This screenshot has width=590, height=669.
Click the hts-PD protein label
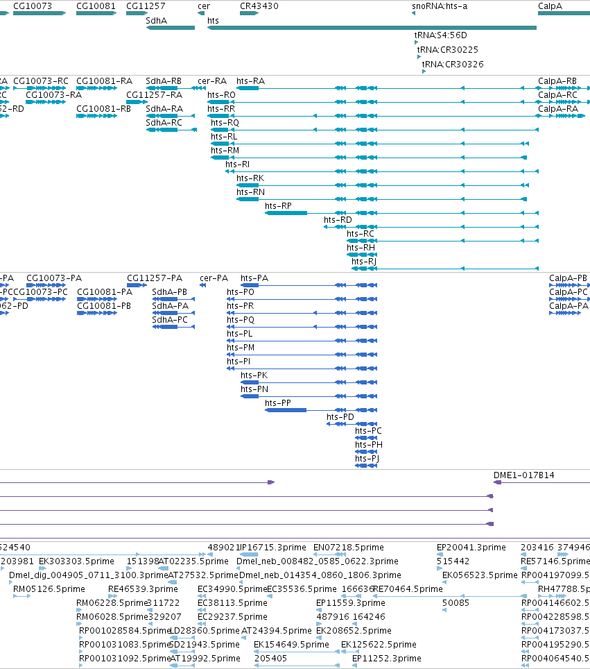coord(340,417)
